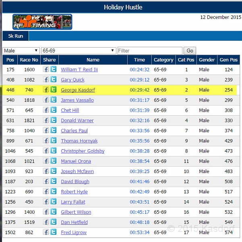Click Facebook share icon for William T Reid Iii
The width and height of the screenshot is (242, 242).
tap(46, 69)
